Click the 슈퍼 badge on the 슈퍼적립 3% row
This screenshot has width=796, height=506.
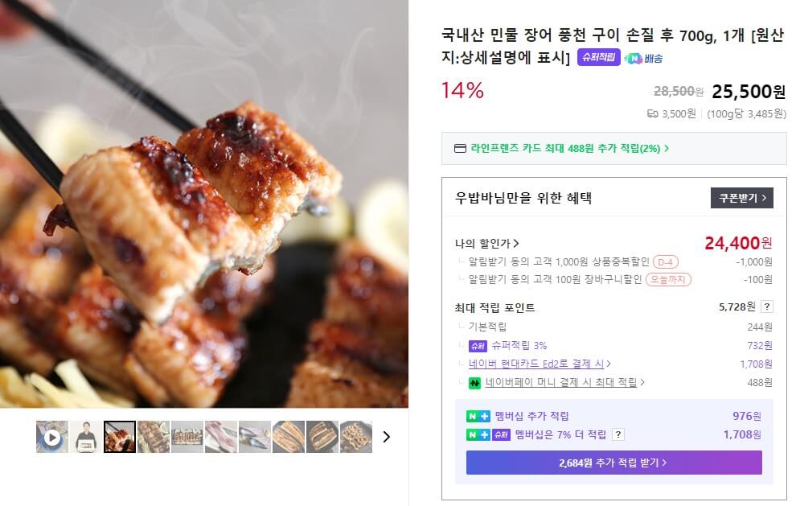477,346
